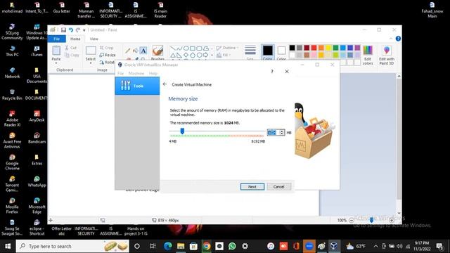Viewport: 450px width, 253px height.
Task: Click the Paint zoom out minus button
Action: pyautogui.click(x=352, y=220)
